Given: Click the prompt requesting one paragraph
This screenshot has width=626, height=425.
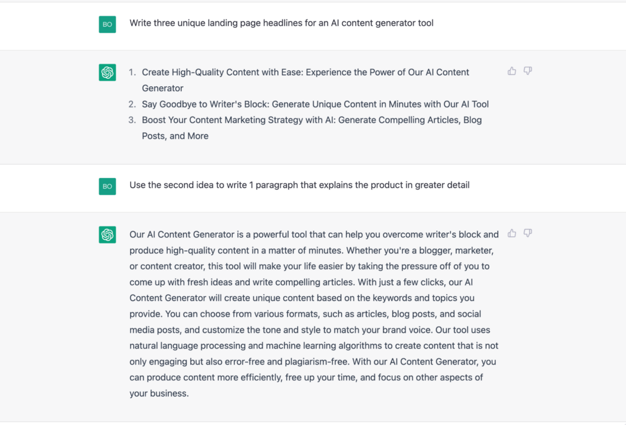Looking at the screenshot, I should 300,185.
